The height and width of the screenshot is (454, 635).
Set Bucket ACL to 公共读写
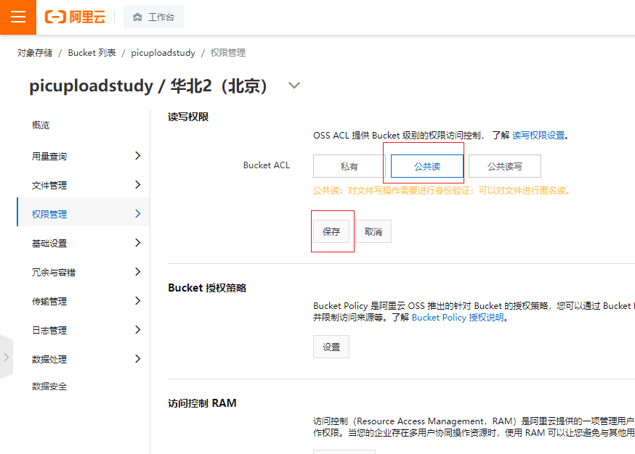pos(505,166)
